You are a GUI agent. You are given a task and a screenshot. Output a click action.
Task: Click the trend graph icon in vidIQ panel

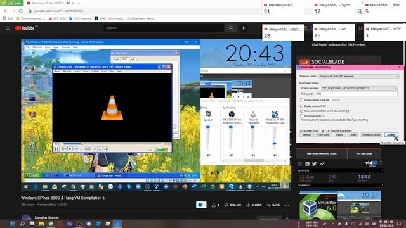click(x=322, y=164)
